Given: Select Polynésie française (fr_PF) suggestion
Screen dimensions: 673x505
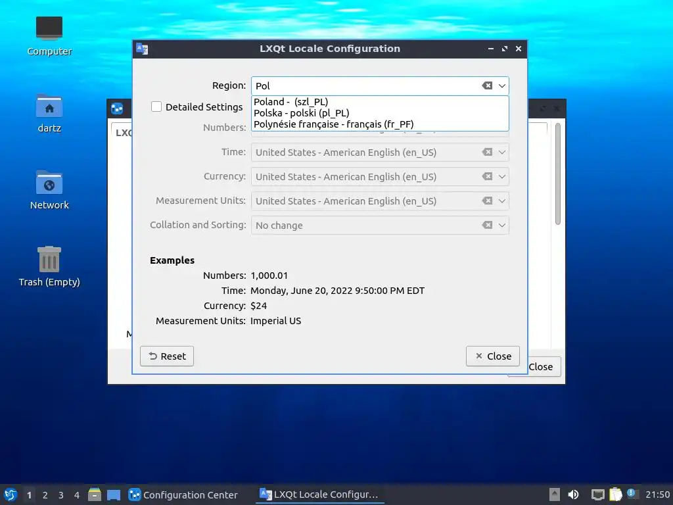Looking at the screenshot, I should [x=380, y=124].
